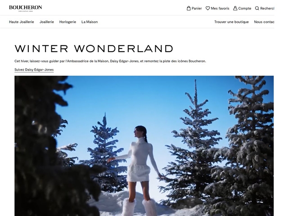Click the Boucheron logo
Image resolution: width=288 pixels, height=216 pixels.
(26, 8)
